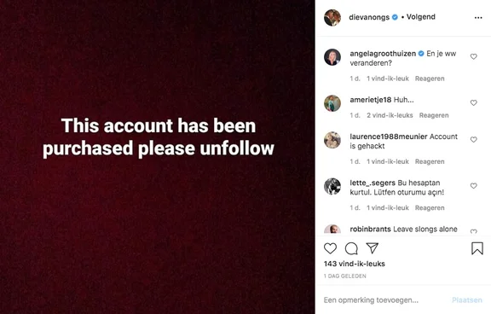491x314 pixels.
Task: Open angelagroothuizen's avatar
Action: (x=332, y=57)
